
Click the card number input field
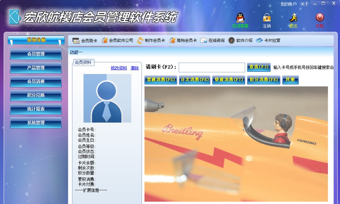point(212,67)
